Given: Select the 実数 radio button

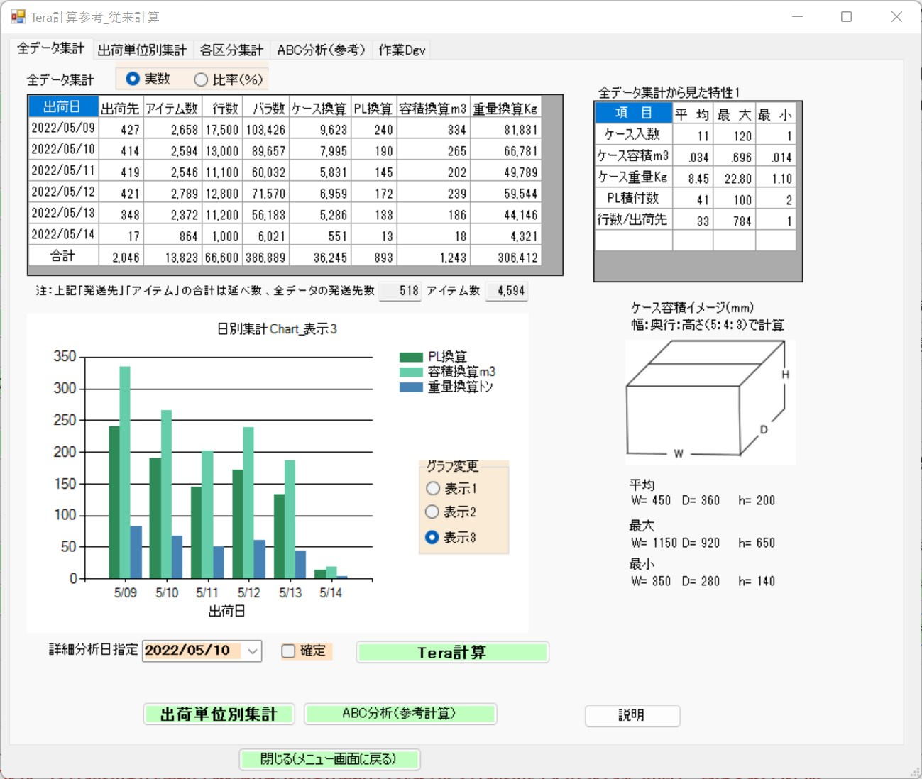Looking at the screenshot, I should click(x=133, y=79).
